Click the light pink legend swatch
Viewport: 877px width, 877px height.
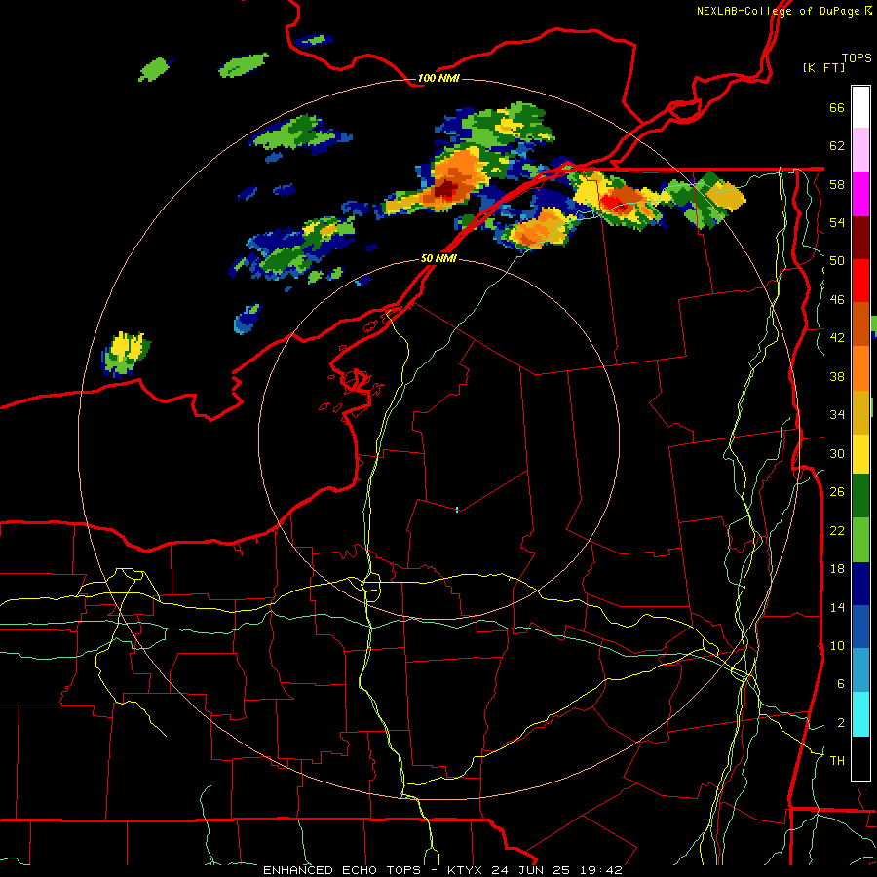860,150
